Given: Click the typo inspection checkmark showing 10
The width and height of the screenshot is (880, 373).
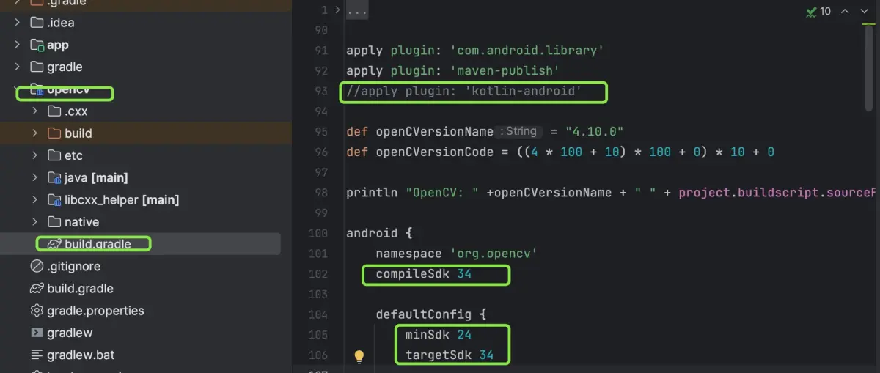Looking at the screenshot, I should click(818, 11).
